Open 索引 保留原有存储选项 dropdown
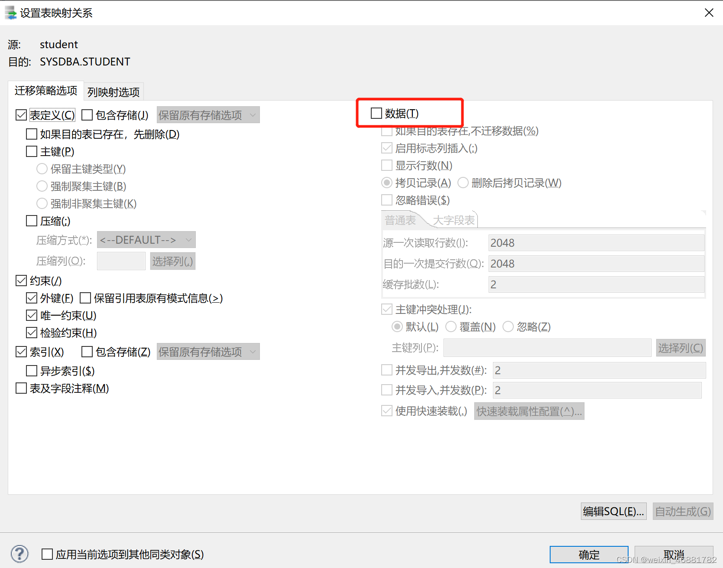Screen dimensions: 723x568 (208, 352)
